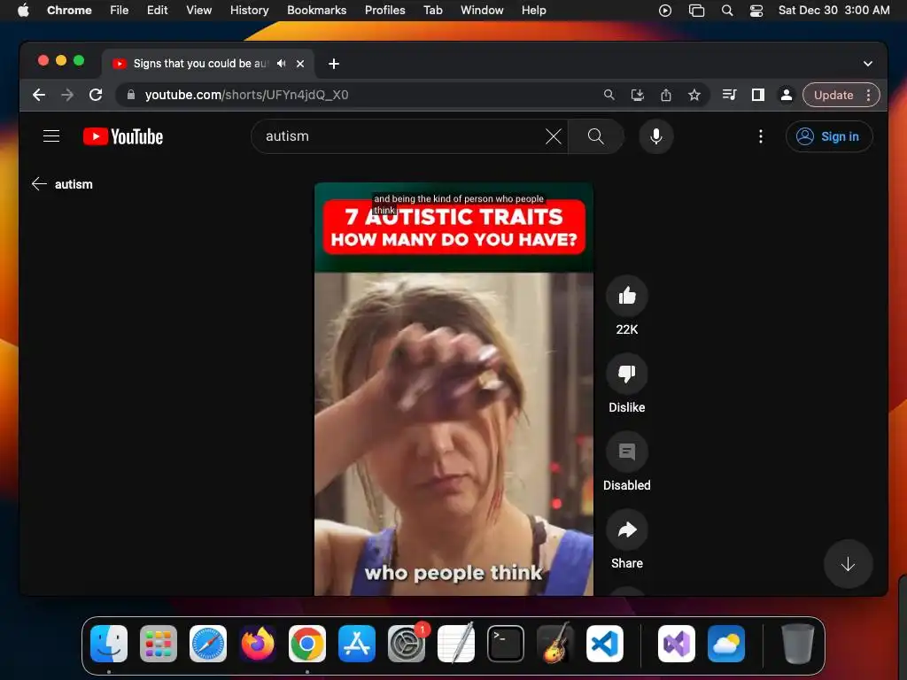The width and height of the screenshot is (907, 680).
Task: Bookmark this tab with star
Action: [x=694, y=95]
